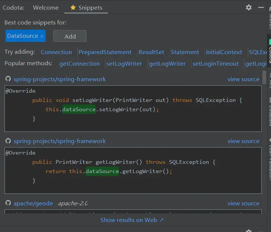Switch to the Welcome tab

pos(46,8)
